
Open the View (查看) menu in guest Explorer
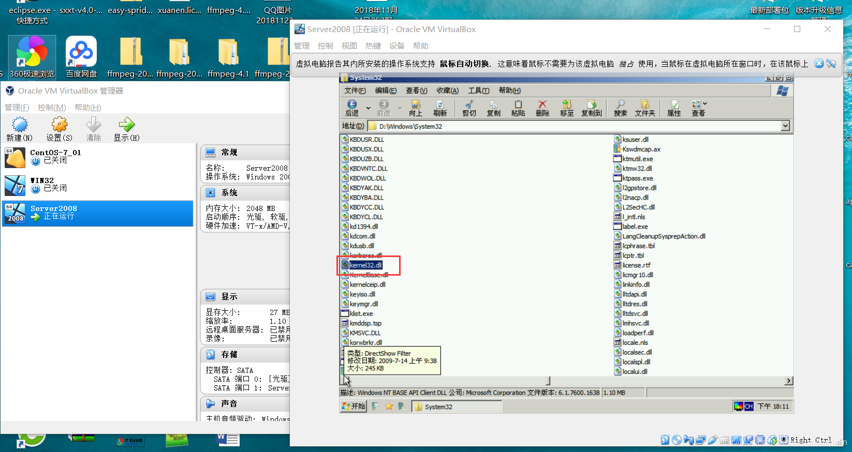click(416, 91)
